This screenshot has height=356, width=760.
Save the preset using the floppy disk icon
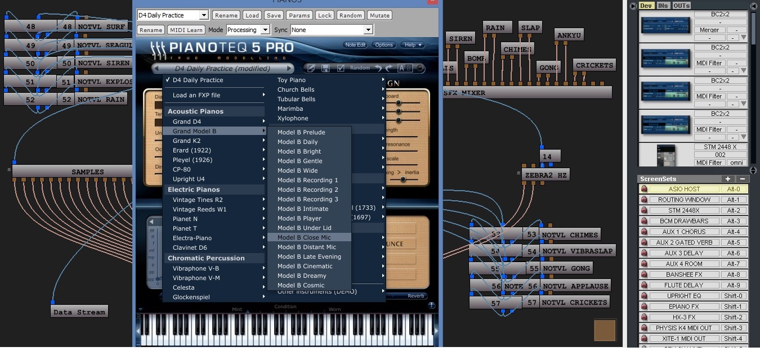325,68
